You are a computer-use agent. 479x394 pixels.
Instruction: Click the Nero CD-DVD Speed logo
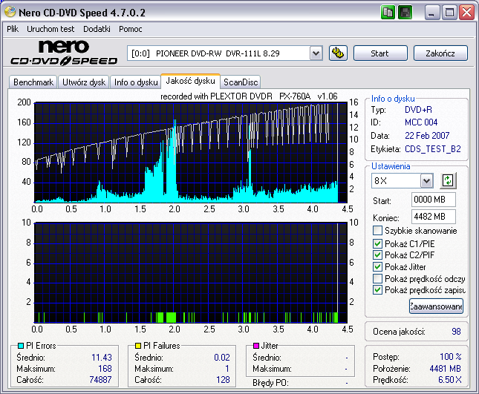[x=64, y=53]
